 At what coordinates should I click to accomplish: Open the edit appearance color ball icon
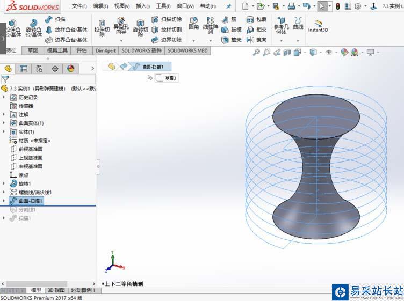click(x=344, y=53)
